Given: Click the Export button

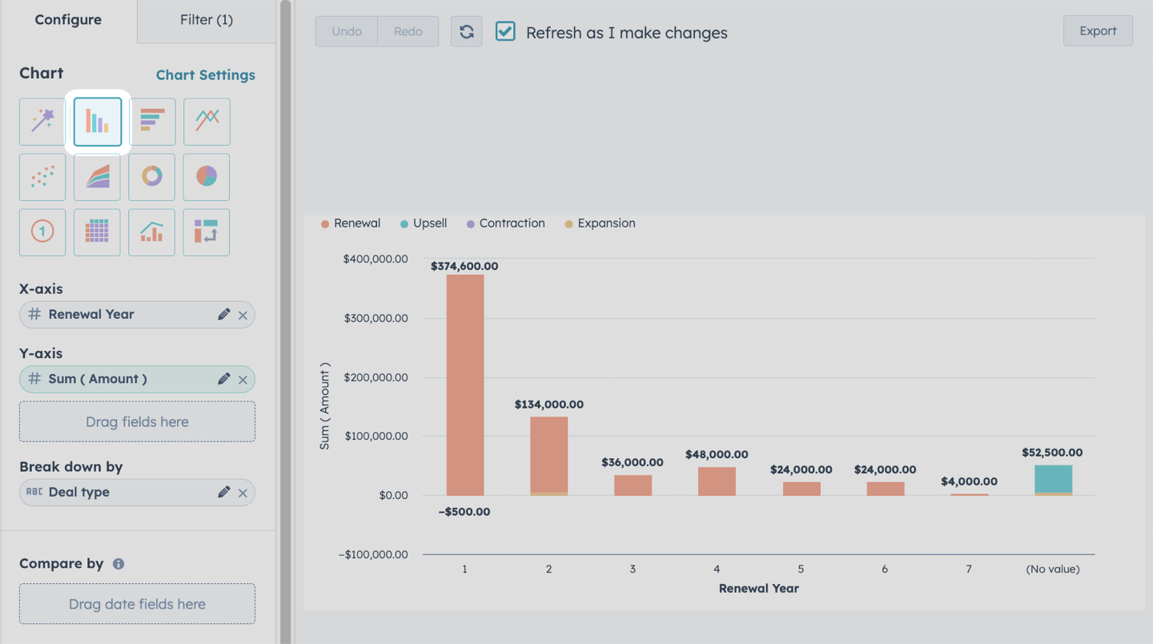Looking at the screenshot, I should pos(1098,30).
